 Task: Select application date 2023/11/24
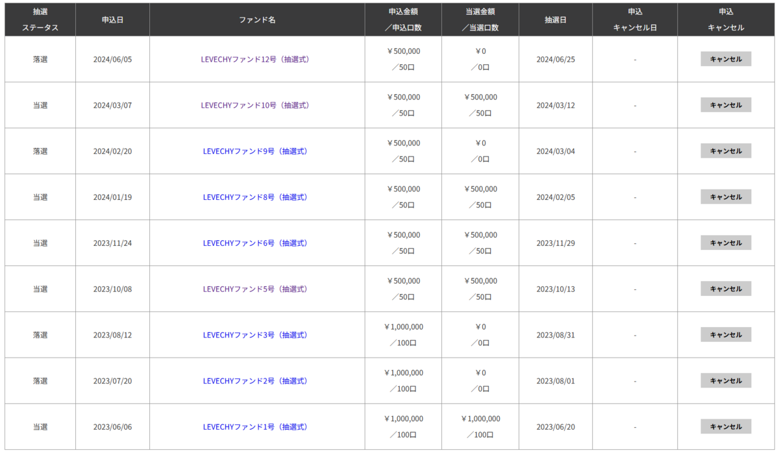(112, 243)
